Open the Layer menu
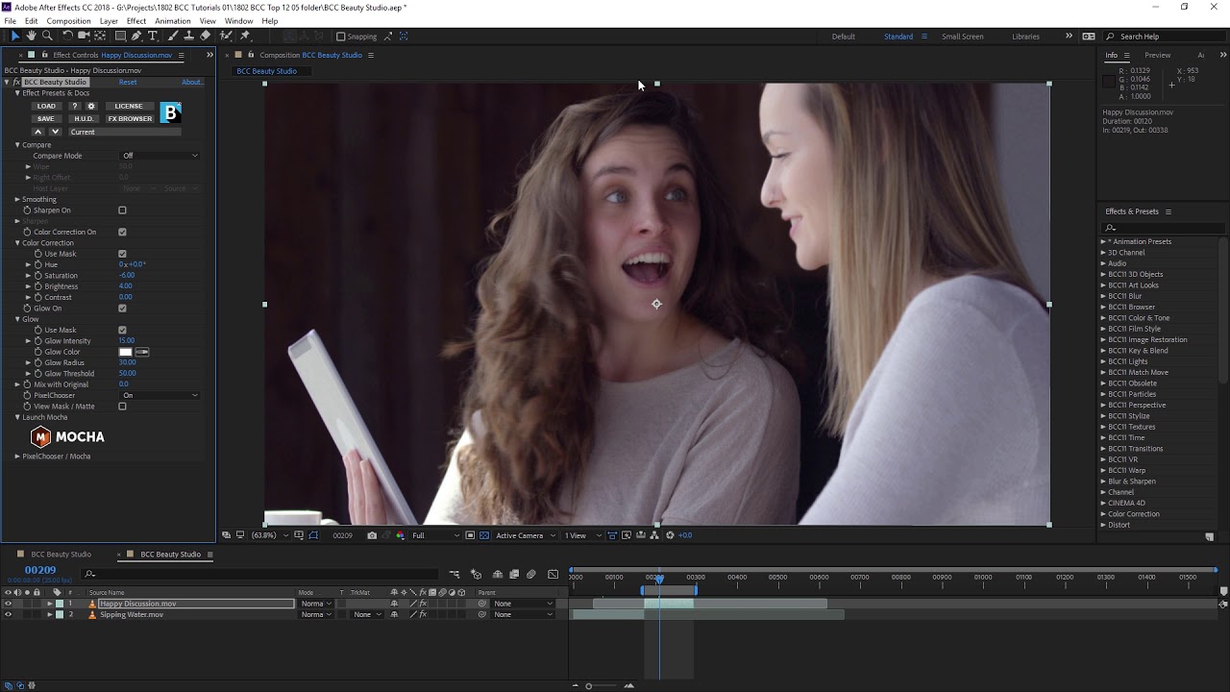The width and height of the screenshot is (1230, 692). 109,21
